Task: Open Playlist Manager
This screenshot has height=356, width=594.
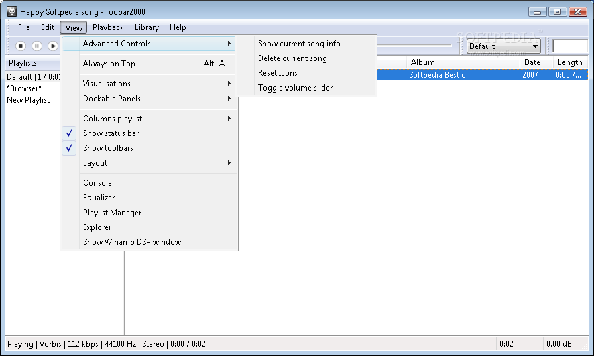Action: click(149, 213)
